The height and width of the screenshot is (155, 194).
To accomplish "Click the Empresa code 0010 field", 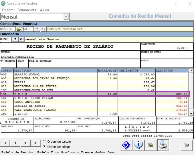I will pyautogui.click(x=28, y=29).
